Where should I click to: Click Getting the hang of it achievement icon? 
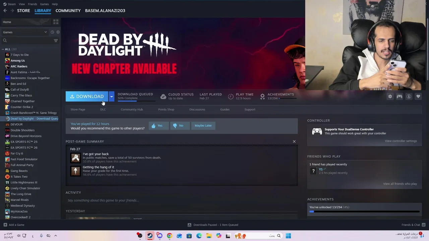(75, 171)
